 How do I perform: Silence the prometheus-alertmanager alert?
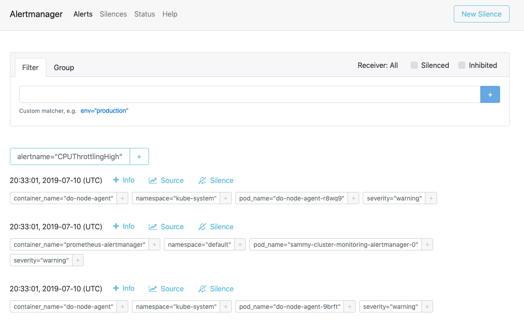pyautogui.click(x=216, y=227)
